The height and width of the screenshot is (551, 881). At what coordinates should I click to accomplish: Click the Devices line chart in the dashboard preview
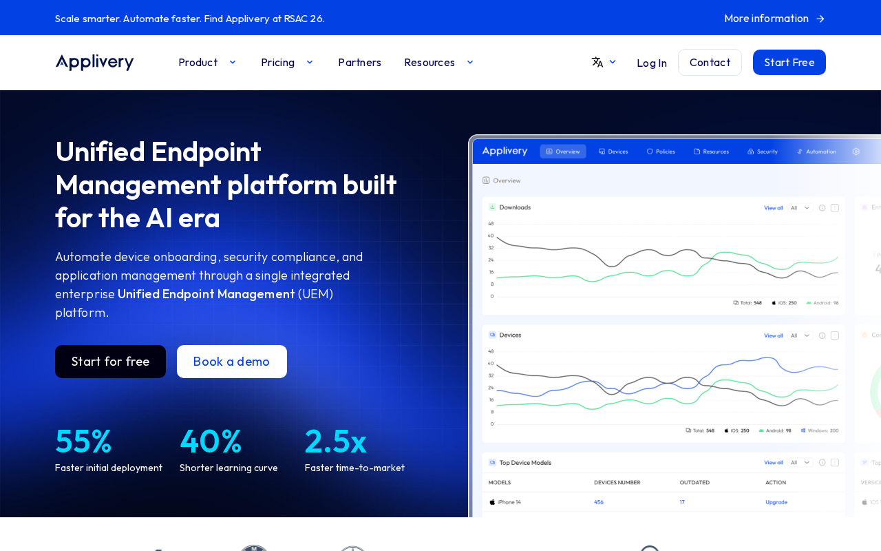point(664,387)
